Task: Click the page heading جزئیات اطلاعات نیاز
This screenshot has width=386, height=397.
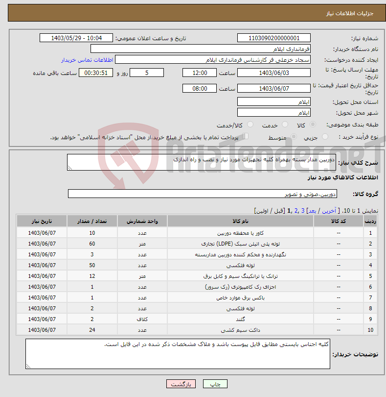Action: click(x=350, y=13)
